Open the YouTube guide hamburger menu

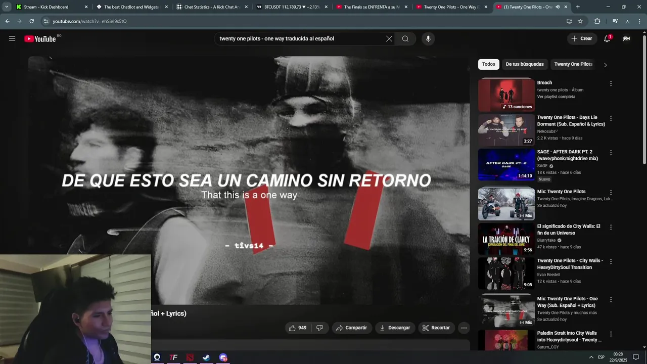pyautogui.click(x=12, y=38)
